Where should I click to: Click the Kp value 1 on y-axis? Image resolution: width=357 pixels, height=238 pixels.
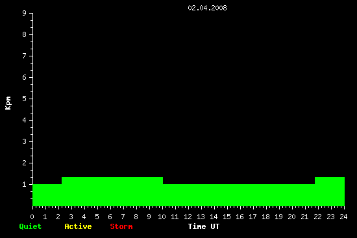click(25, 184)
